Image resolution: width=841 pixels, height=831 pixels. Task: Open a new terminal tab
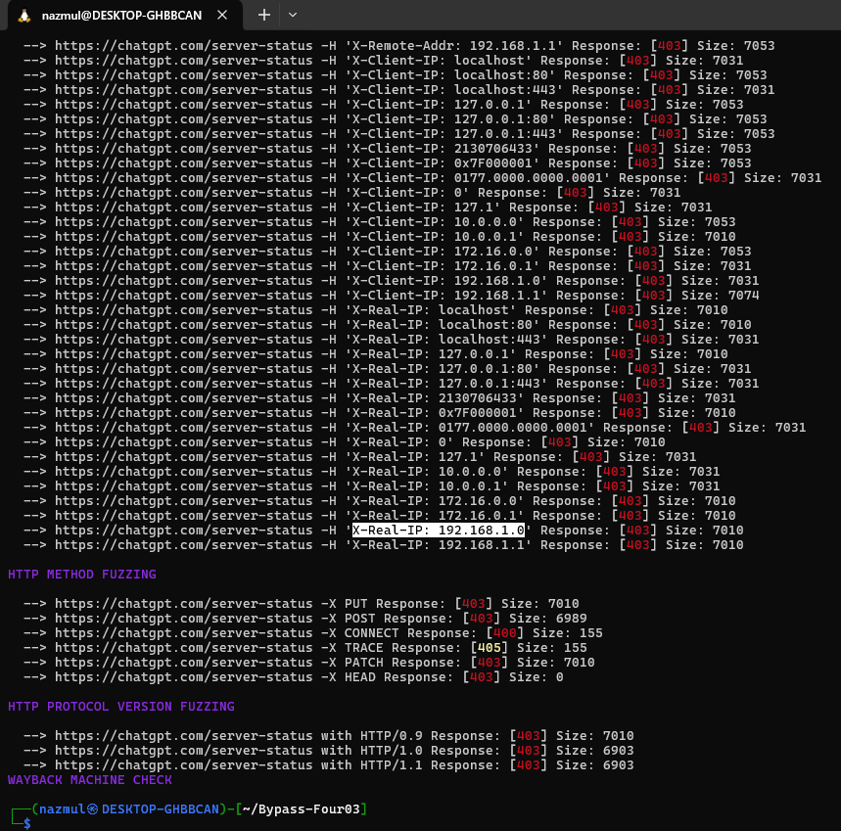coord(264,15)
